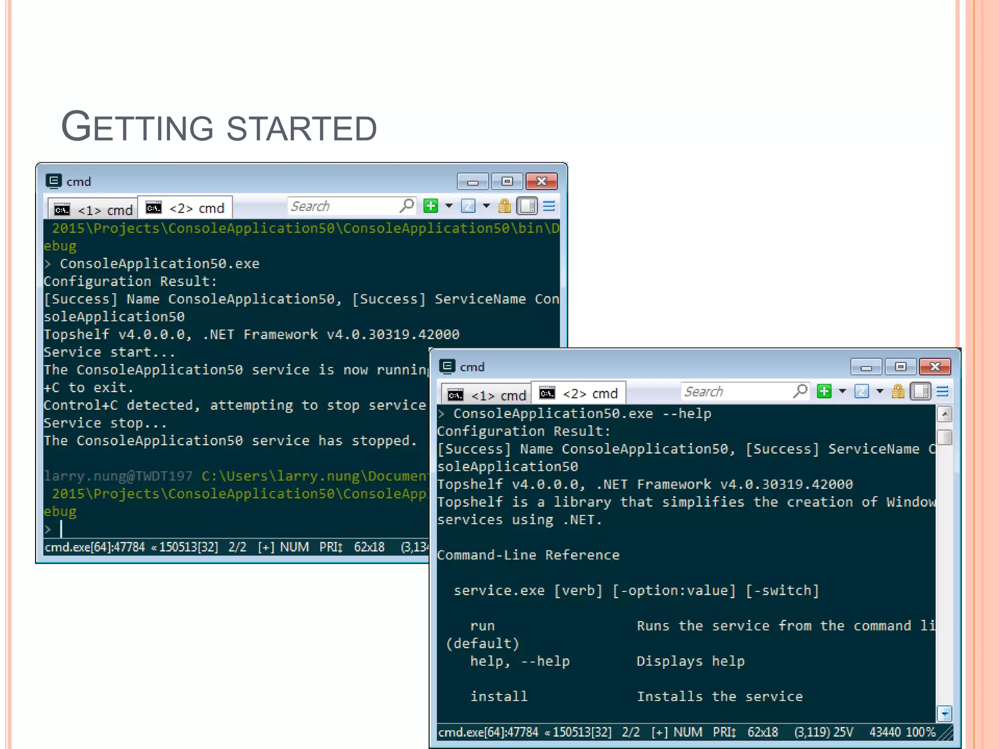This screenshot has width=999, height=749.
Task: Click '[+]' in front window status bar
Action: tap(659, 732)
